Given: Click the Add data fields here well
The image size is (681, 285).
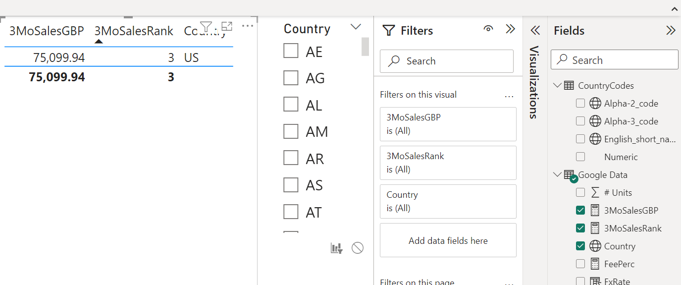Looking at the screenshot, I should [448, 240].
